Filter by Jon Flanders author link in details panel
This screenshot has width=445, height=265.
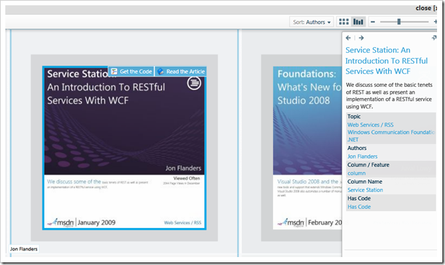click(x=363, y=156)
